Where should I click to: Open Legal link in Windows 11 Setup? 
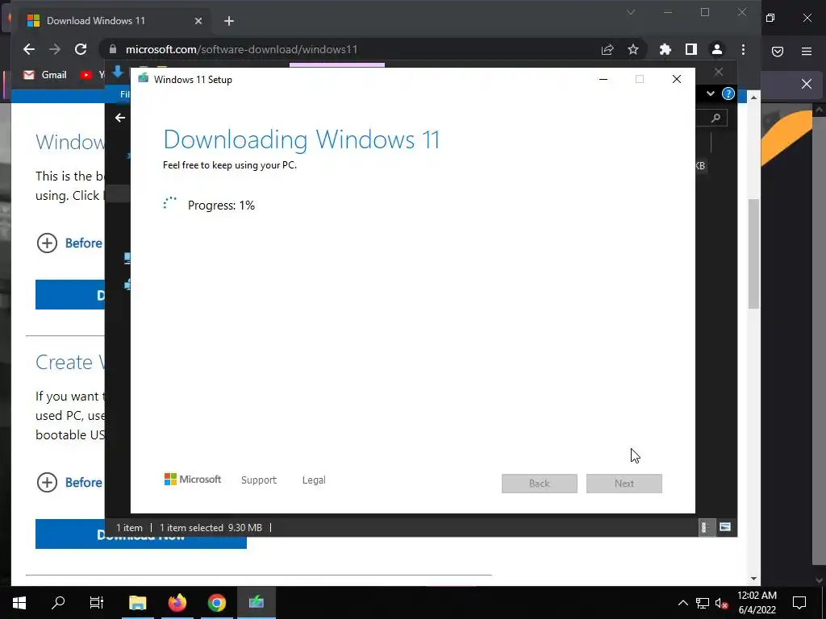pyautogui.click(x=314, y=480)
